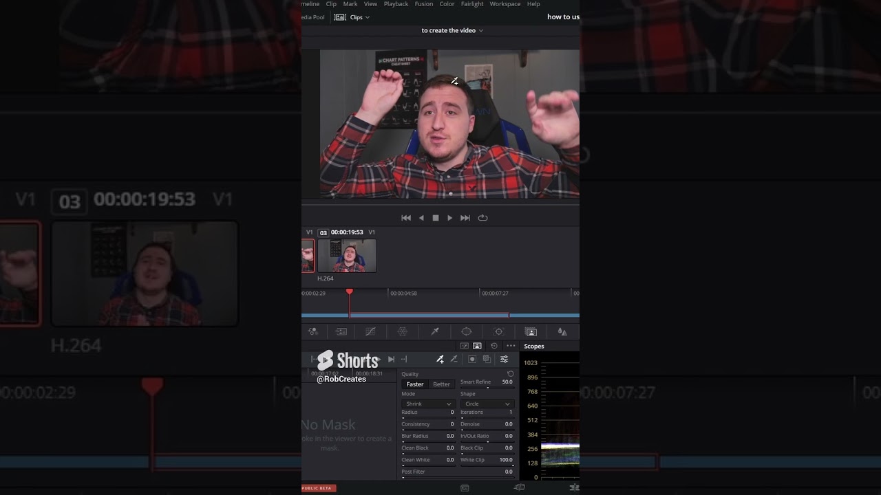Click the viewer Play forward button
This screenshot has height=495, width=881.
pos(450,218)
